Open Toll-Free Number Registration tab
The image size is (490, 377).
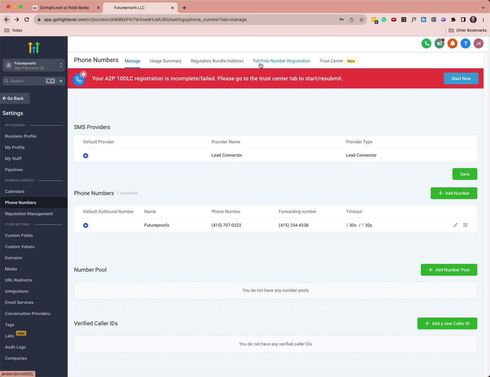point(281,61)
